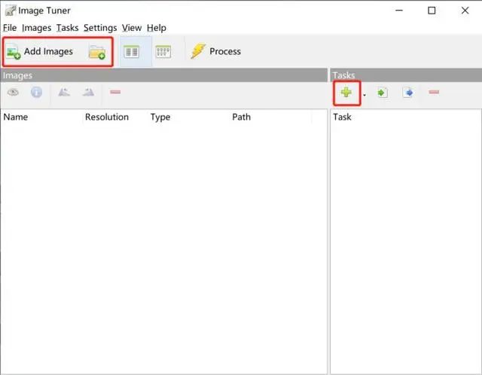
Task: Add a task with green plus icon
Action: tap(346, 92)
